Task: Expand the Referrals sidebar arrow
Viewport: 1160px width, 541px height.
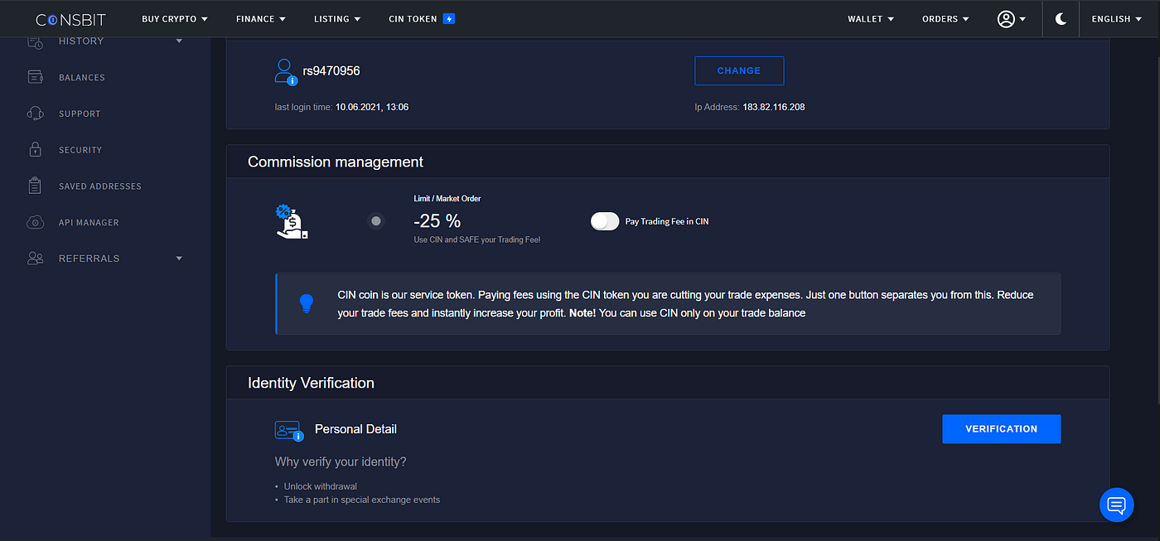Action: pyautogui.click(x=179, y=258)
